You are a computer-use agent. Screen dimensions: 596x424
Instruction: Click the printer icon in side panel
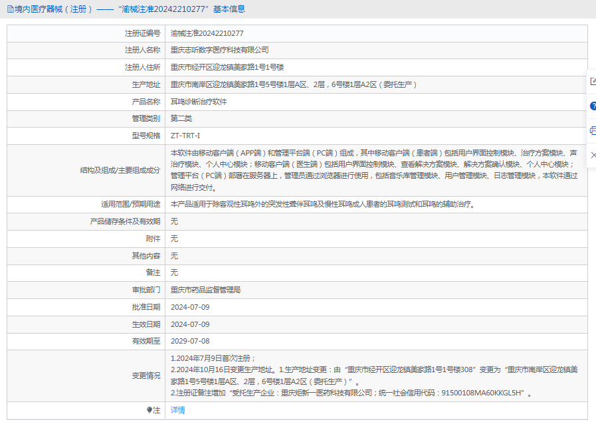pyautogui.click(x=593, y=130)
